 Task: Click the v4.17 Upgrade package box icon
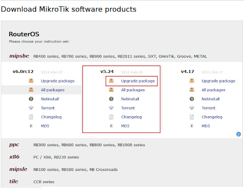(x=192, y=81)
